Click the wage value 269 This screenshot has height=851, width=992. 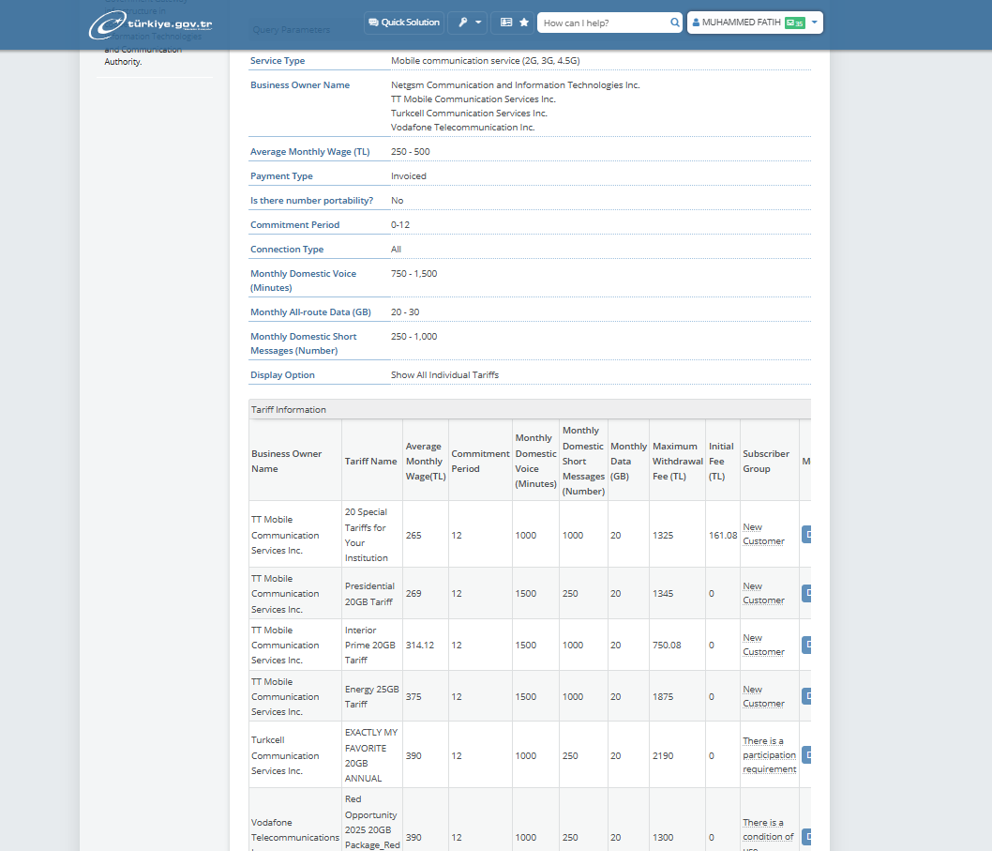coord(413,593)
